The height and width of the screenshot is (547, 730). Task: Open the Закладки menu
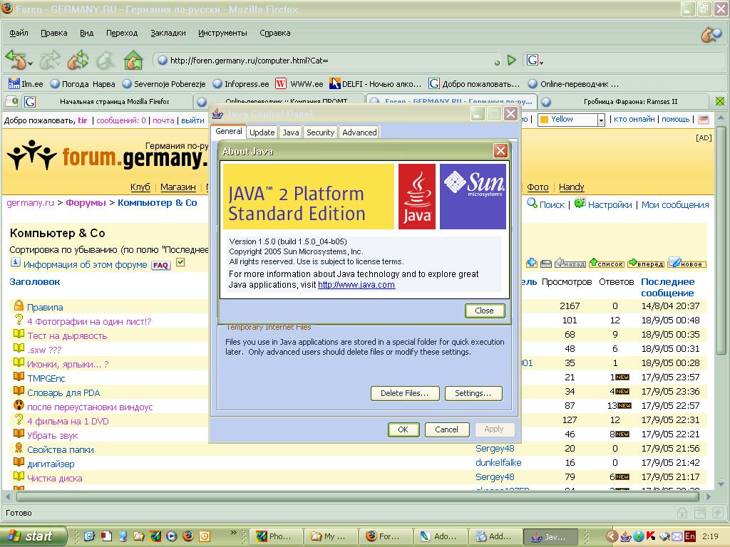click(x=168, y=33)
